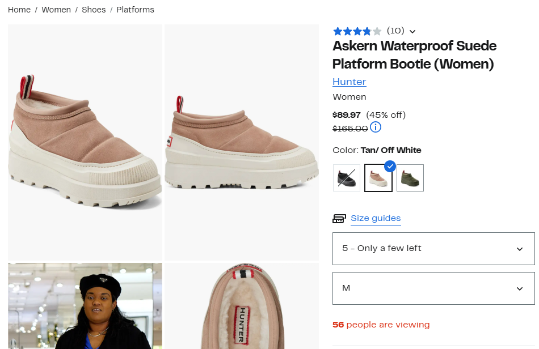Choose the green color swatch
The height and width of the screenshot is (349, 539).
(410, 178)
